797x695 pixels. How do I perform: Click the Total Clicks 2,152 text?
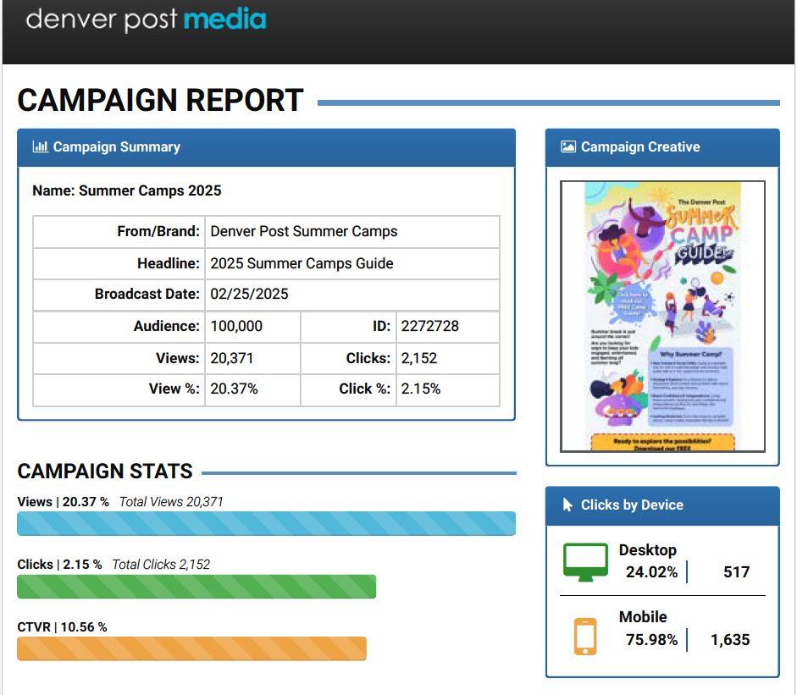[161, 565]
